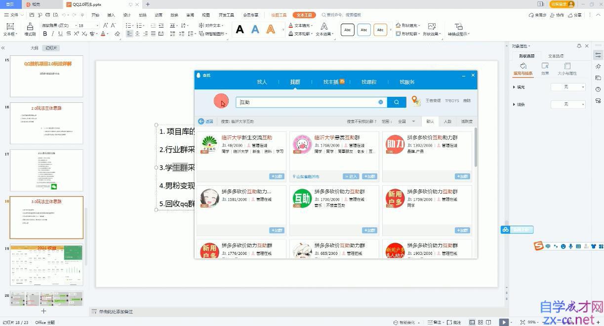The height and width of the screenshot is (326, 604).
Task: Click Convert to Diagram button
Action: [458, 29]
